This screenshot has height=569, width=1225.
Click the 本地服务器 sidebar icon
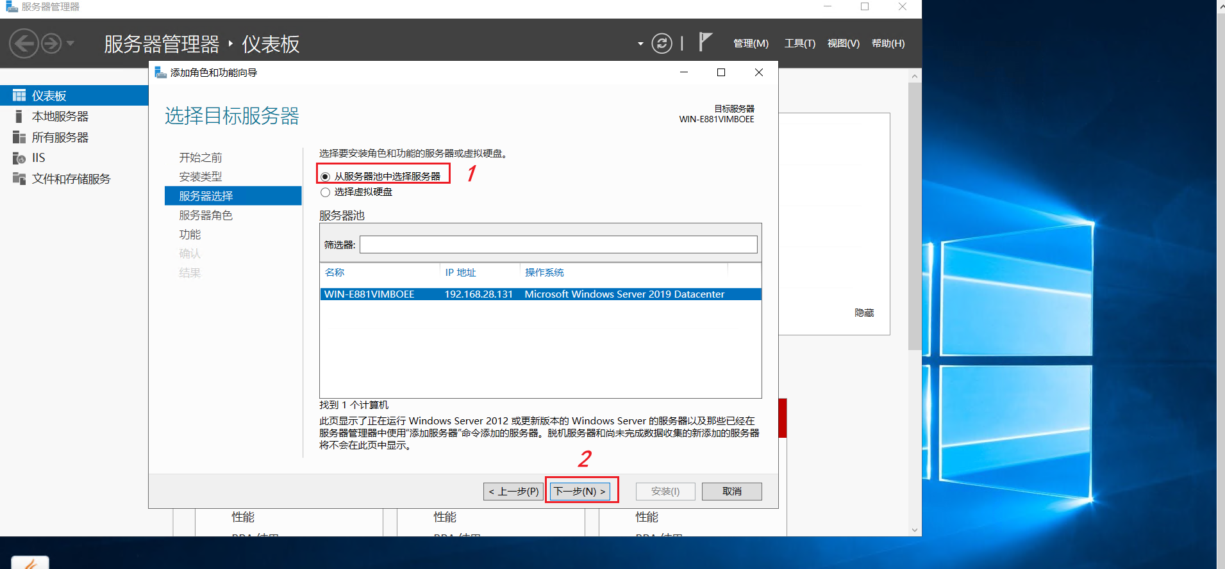[x=19, y=116]
